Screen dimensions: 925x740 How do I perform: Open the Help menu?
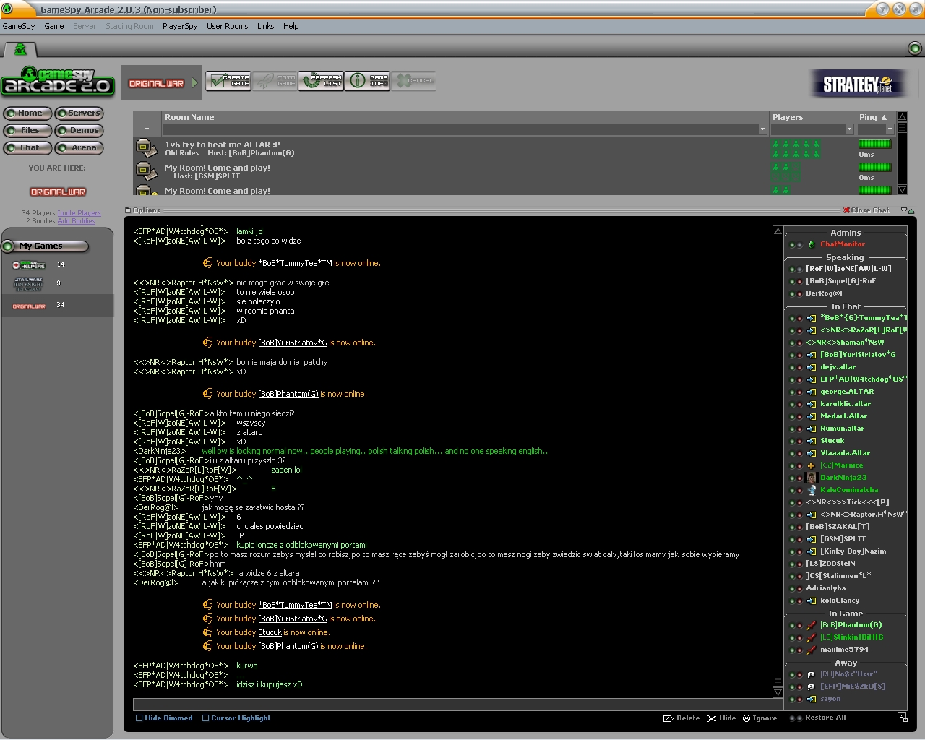[x=291, y=26]
